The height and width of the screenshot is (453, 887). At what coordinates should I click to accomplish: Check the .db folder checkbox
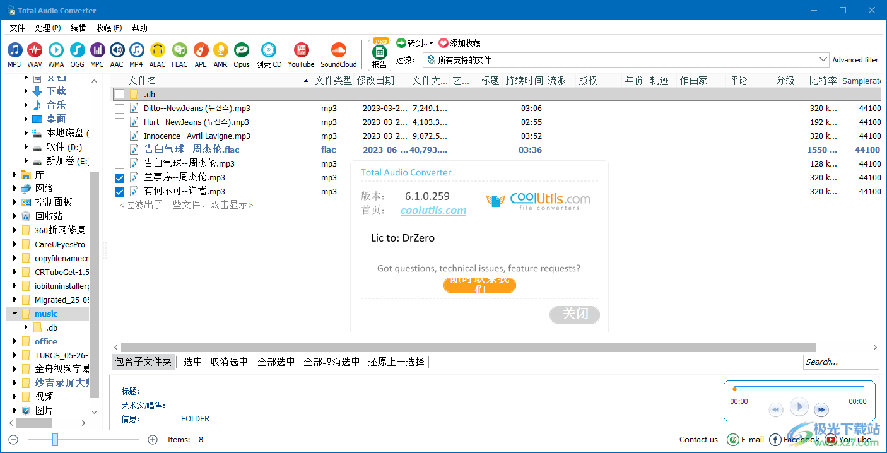click(x=119, y=94)
